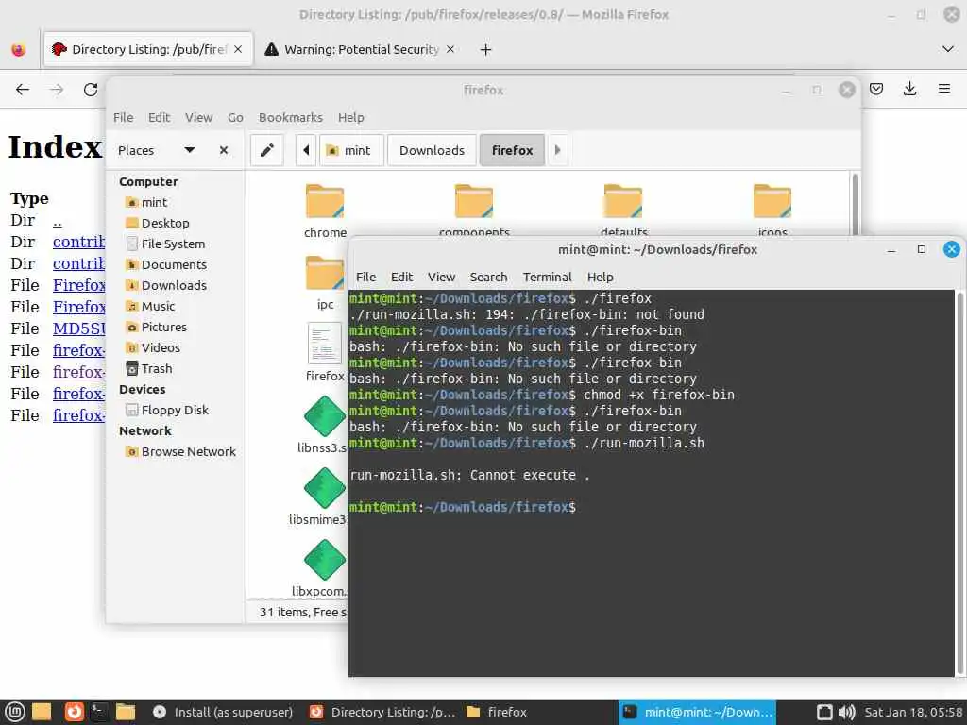Open Firefox hamburger application menu
The height and width of the screenshot is (725, 967).
[944, 90]
